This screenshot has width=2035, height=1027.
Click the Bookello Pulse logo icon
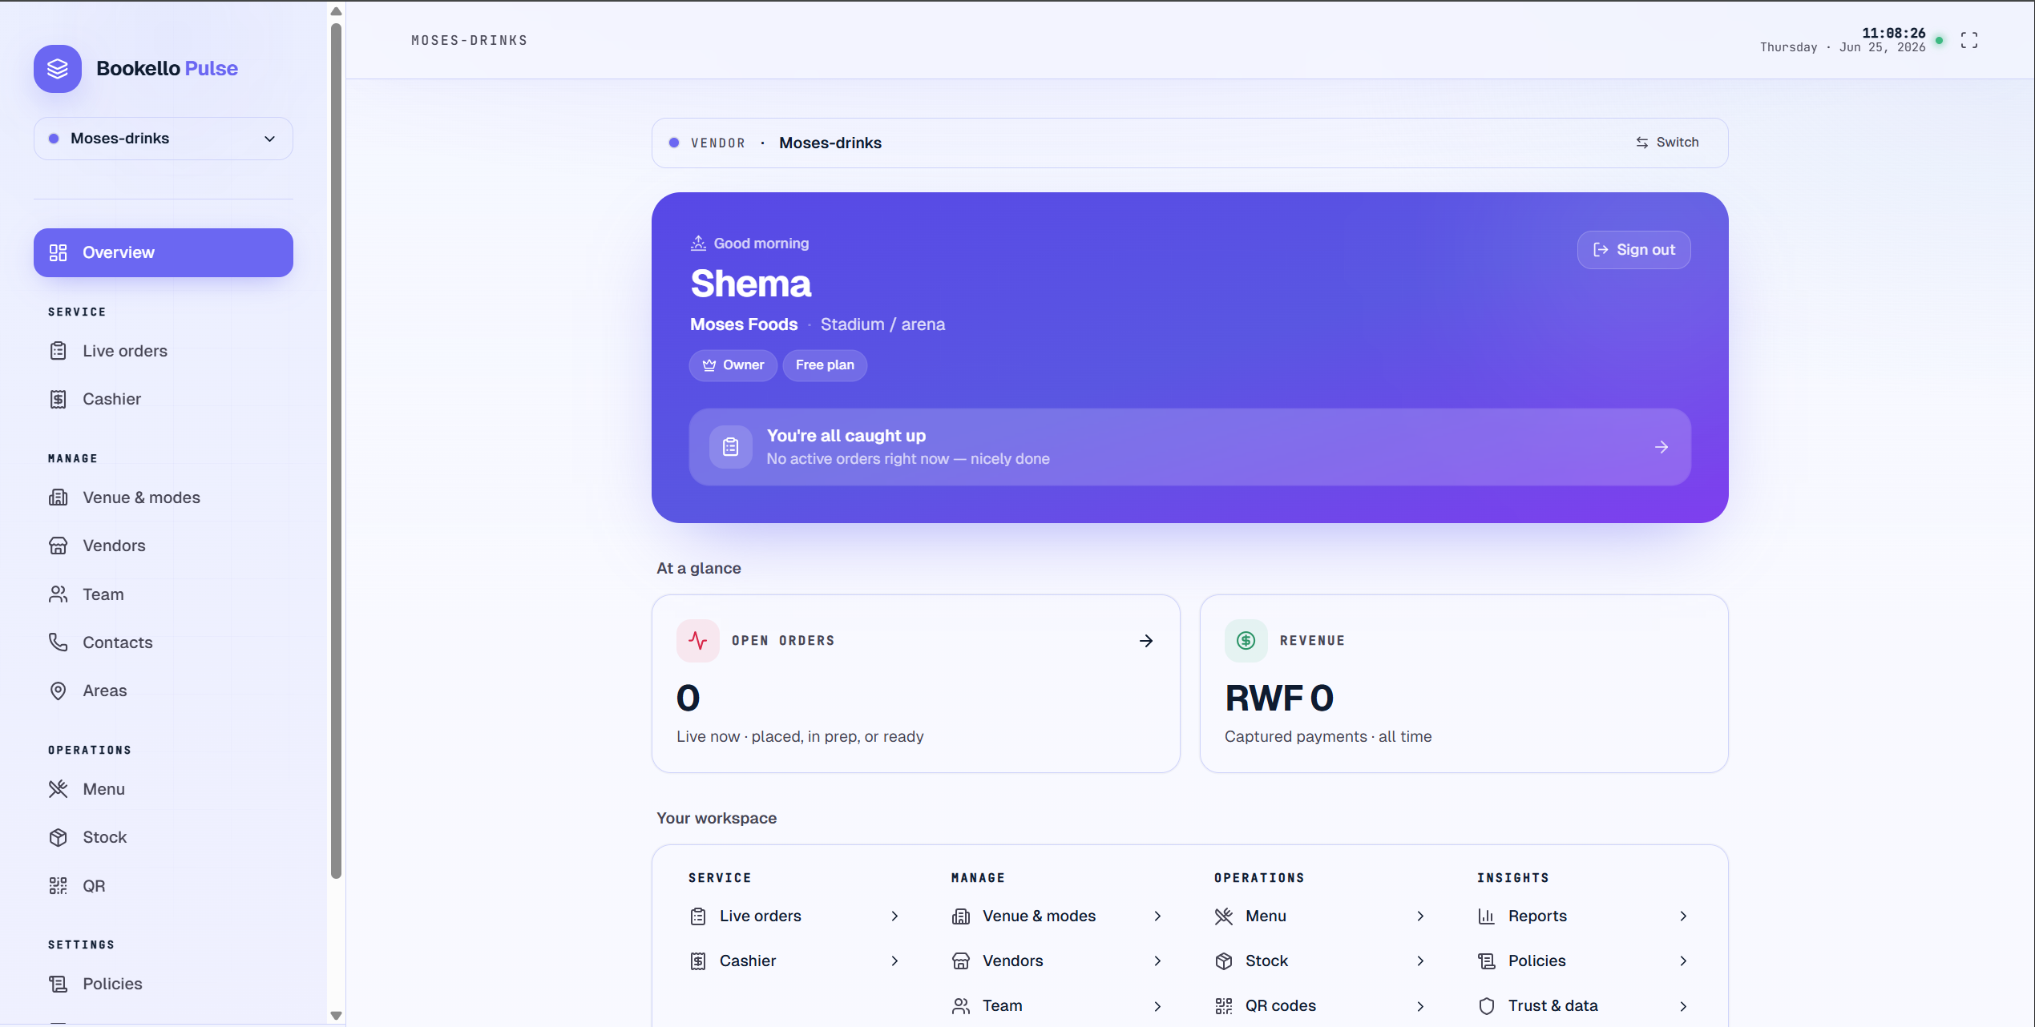58,69
